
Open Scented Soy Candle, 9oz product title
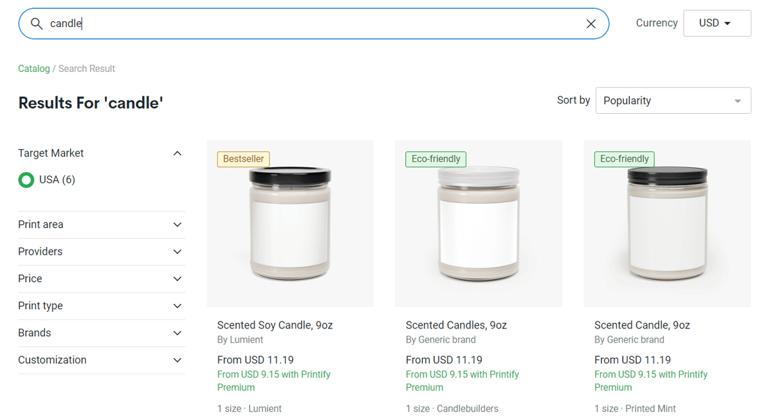click(x=275, y=325)
